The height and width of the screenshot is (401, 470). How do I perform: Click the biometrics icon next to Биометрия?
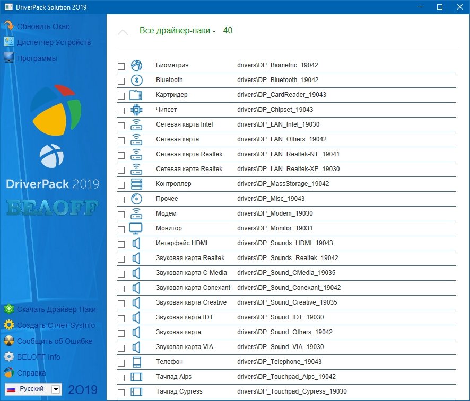pyautogui.click(x=136, y=65)
